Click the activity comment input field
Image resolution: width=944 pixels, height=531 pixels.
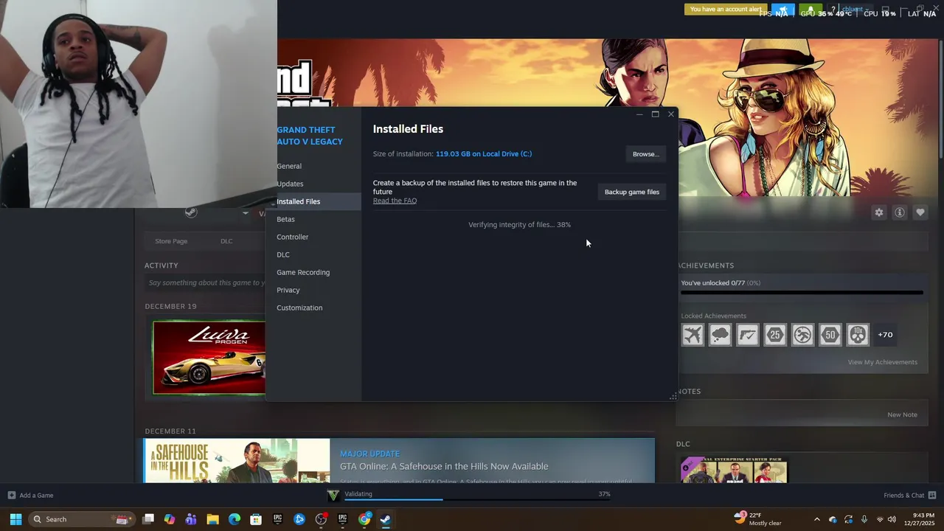(205, 282)
